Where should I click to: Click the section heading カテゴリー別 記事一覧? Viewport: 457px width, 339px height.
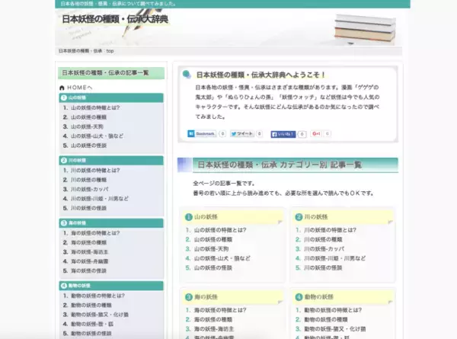click(x=321, y=165)
